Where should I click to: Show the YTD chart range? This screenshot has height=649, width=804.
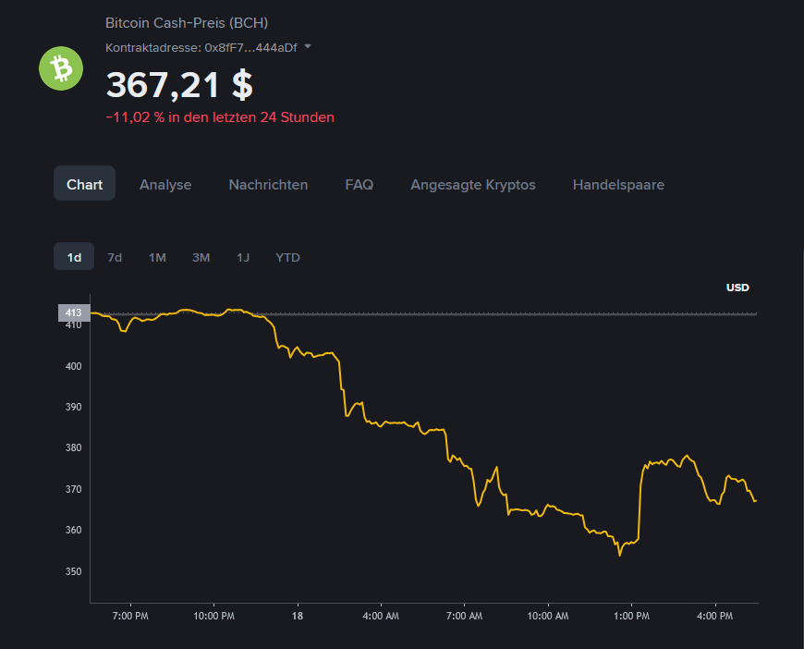click(x=287, y=258)
